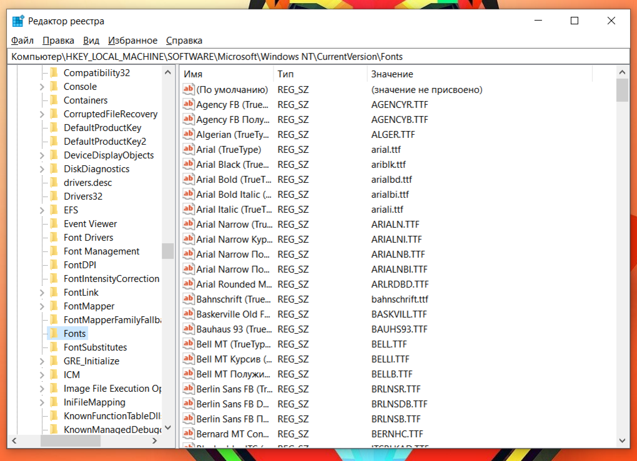
Task: Click the ab icon beside Arial Rounded M...
Action: [x=188, y=284]
